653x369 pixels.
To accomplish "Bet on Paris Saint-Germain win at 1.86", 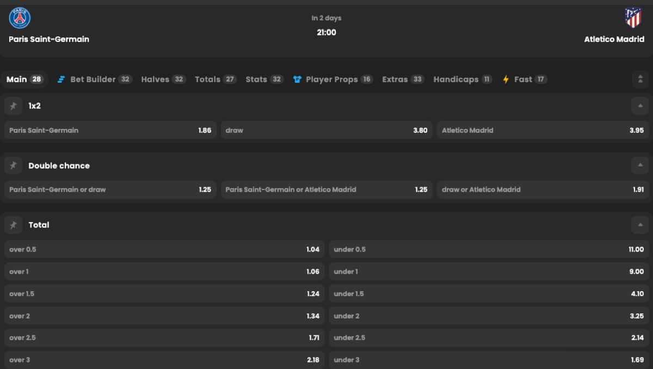I will tap(110, 131).
